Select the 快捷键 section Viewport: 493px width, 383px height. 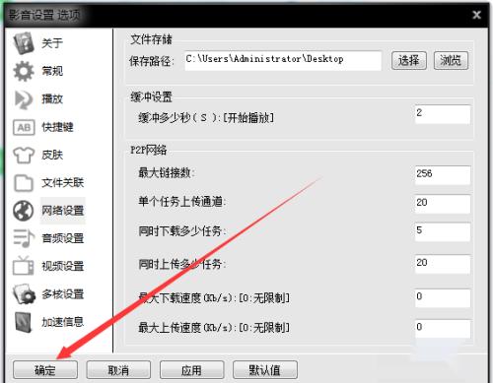(x=57, y=127)
